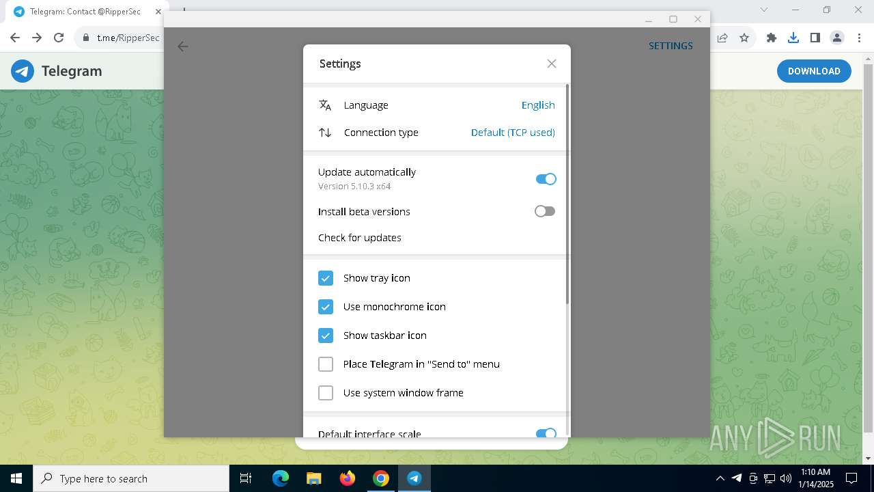874x492 pixels.
Task: Uncheck Show tray icon
Action: (x=326, y=278)
